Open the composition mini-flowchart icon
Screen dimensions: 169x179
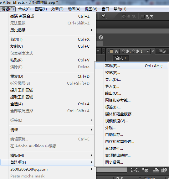(135, 170)
